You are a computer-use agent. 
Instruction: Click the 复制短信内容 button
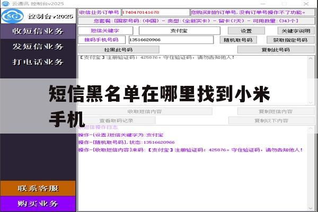[x=276, y=111]
